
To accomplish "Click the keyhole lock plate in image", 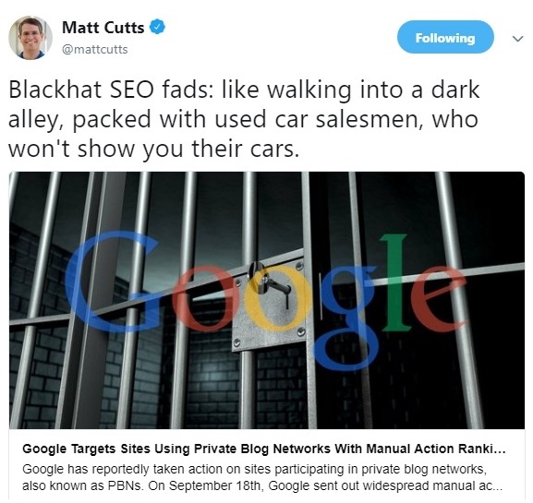I will (271, 305).
